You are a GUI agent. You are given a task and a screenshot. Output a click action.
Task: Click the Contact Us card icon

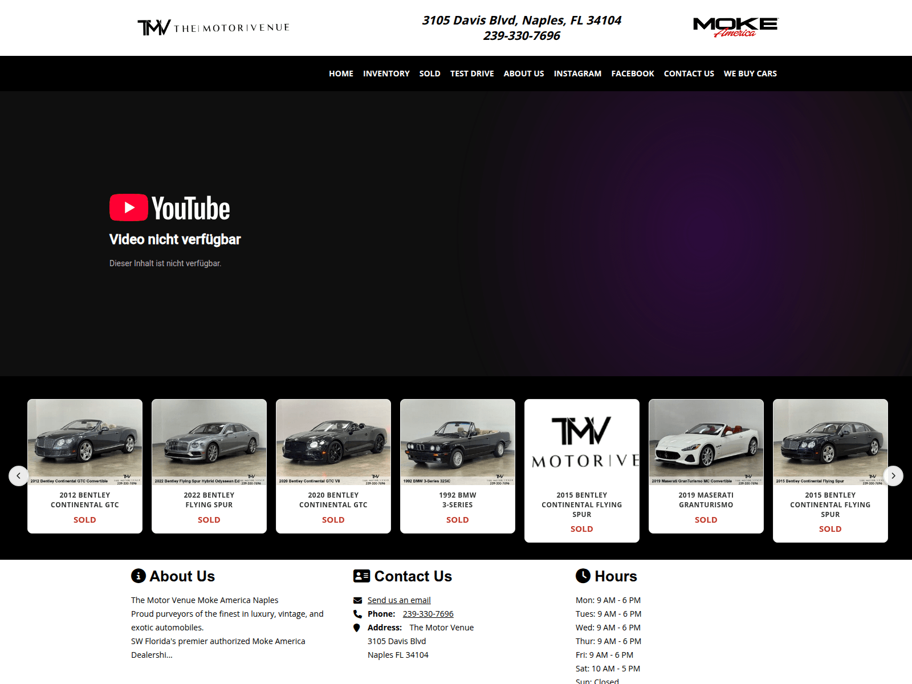click(x=361, y=576)
